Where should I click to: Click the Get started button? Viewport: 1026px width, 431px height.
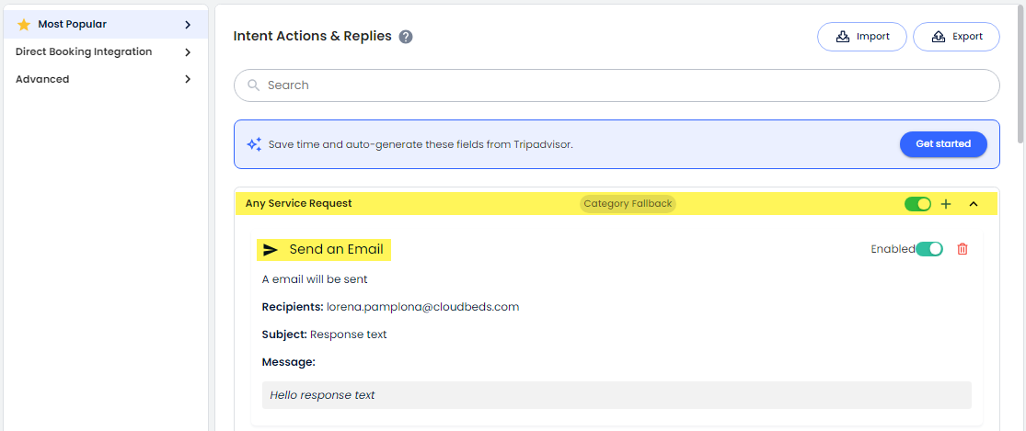click(943, 144)
